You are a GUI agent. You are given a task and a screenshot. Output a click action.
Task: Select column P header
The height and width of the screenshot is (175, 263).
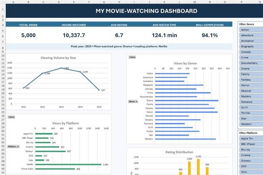[x=241, y=2]
